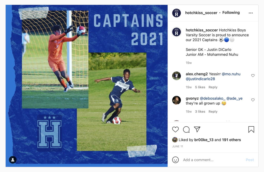Share post via paper plane icon
The width and height of the screenshot is (264, 172).
(197, 129)
